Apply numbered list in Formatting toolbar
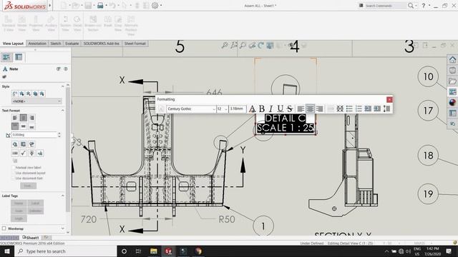Viewport: 458px width, 257px height. click(359, 109)
